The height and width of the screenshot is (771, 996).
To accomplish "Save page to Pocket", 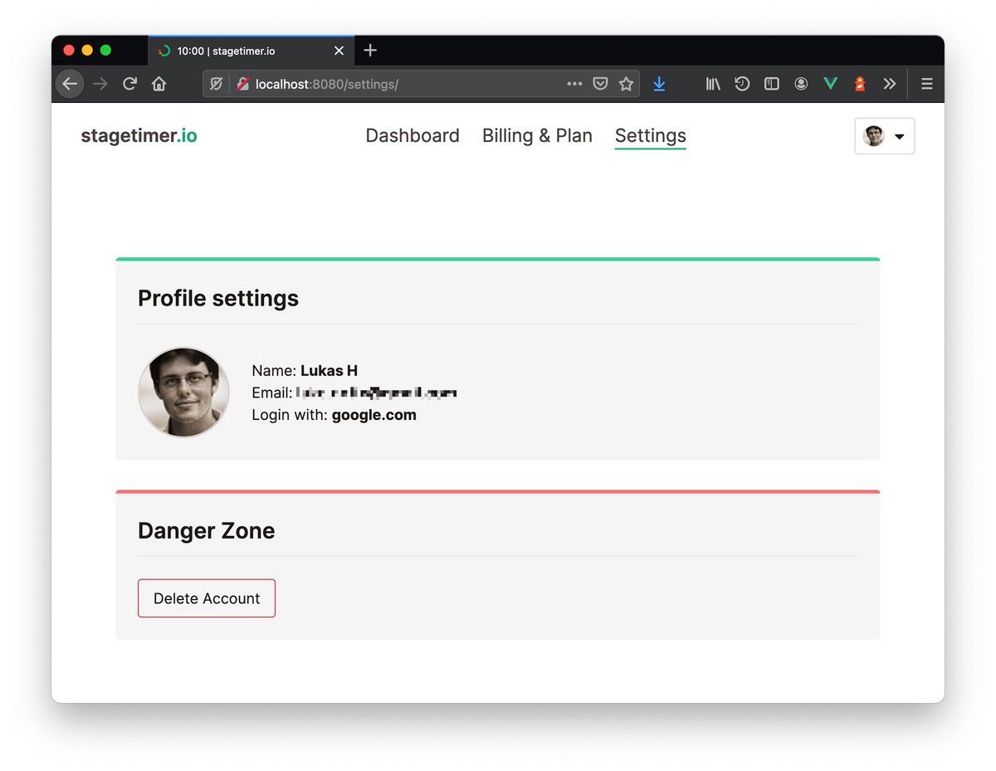I will tap(600, 84).
